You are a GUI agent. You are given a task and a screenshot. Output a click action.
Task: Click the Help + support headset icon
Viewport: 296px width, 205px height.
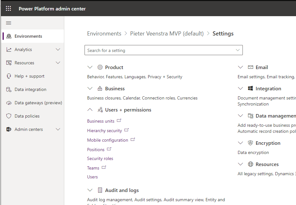coord(9,76)
